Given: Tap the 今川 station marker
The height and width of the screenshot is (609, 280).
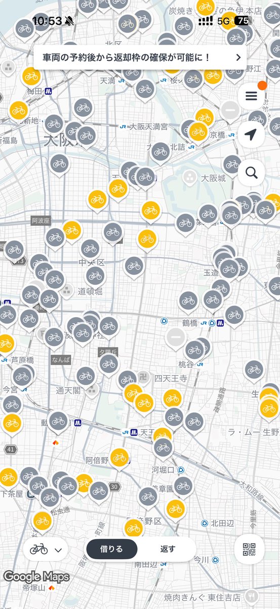Looking at the screenshot, I should point(215,560).
